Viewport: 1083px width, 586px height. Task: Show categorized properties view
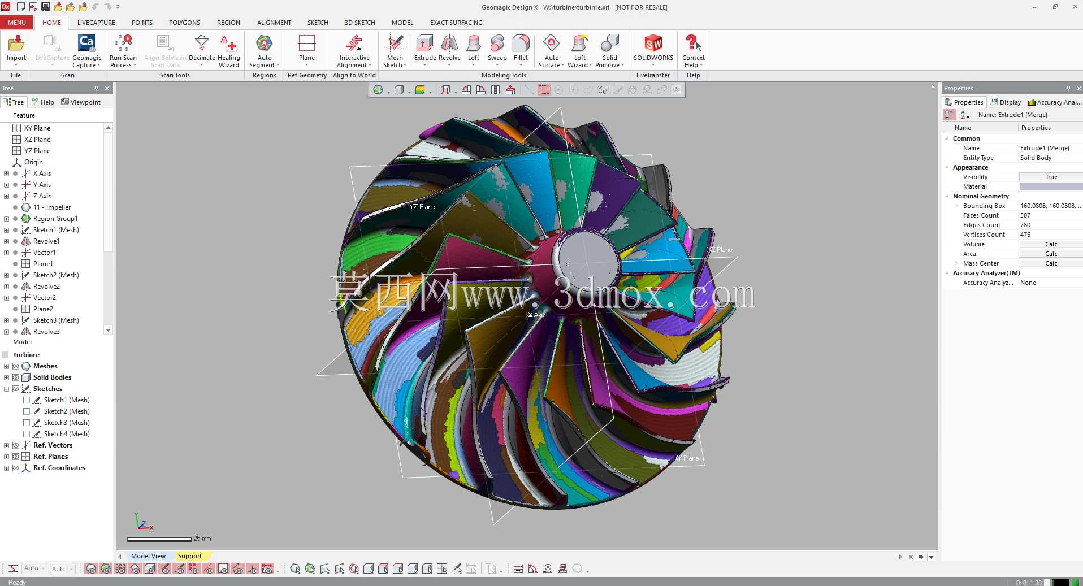(x=950, y=115)
